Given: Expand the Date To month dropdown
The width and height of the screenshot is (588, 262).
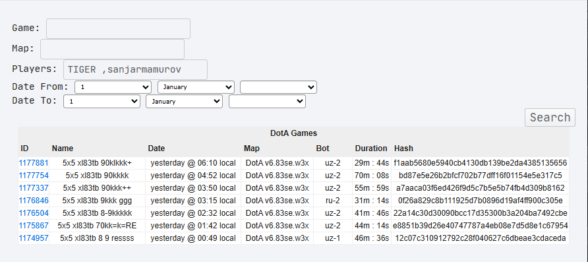Looking at the screenshot, I should pos(184,102).
